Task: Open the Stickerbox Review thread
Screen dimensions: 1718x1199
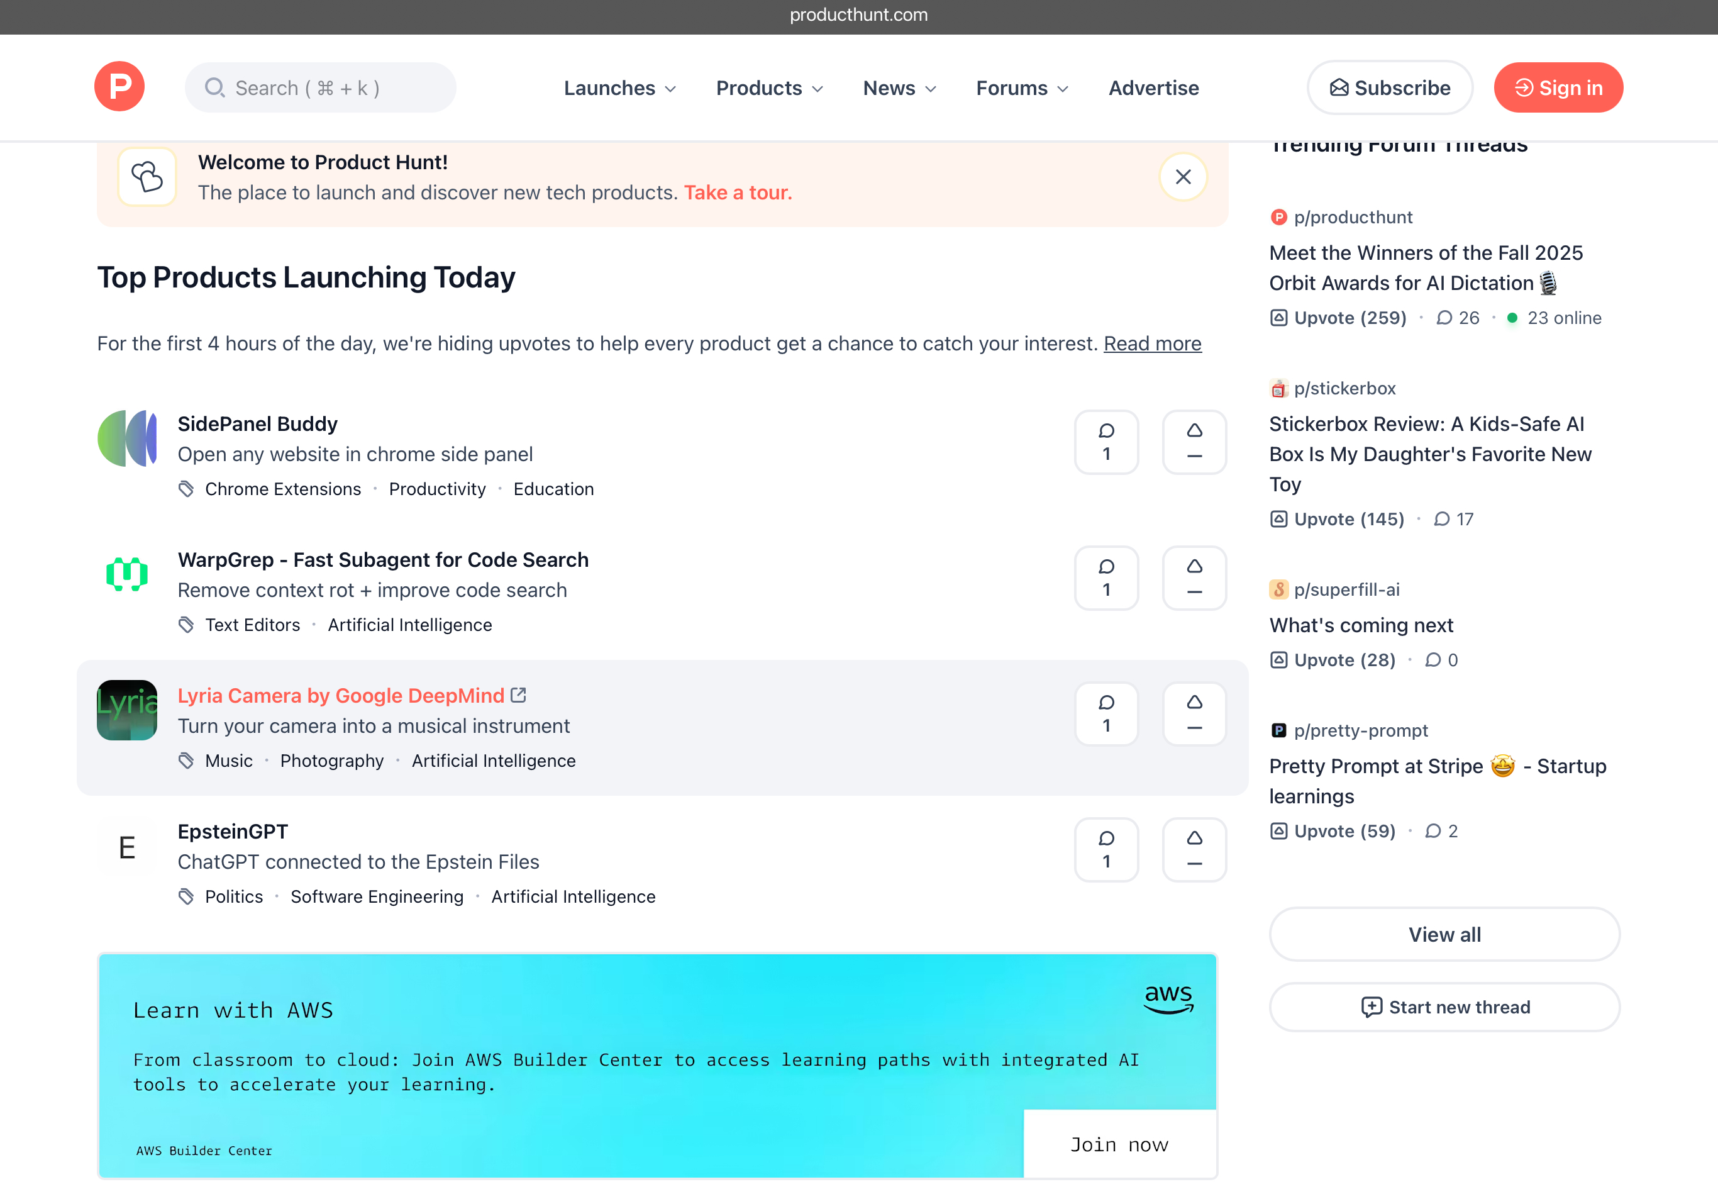Action: 1430,454
